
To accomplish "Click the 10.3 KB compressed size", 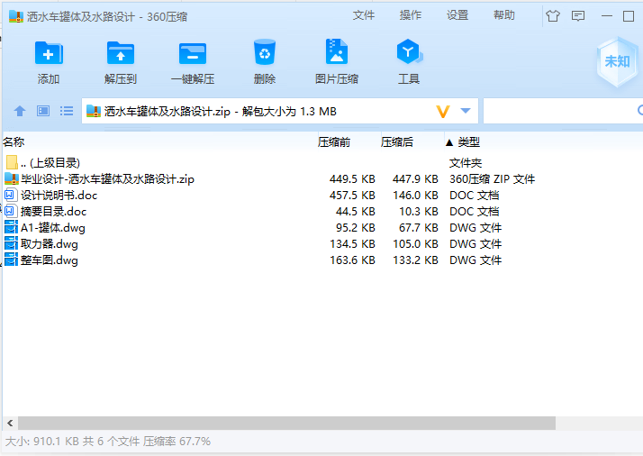I will [x=419, y=212].
